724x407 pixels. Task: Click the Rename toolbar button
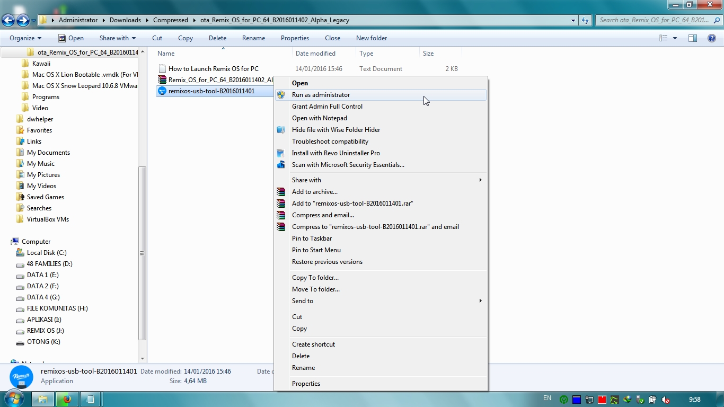[253, 38]
